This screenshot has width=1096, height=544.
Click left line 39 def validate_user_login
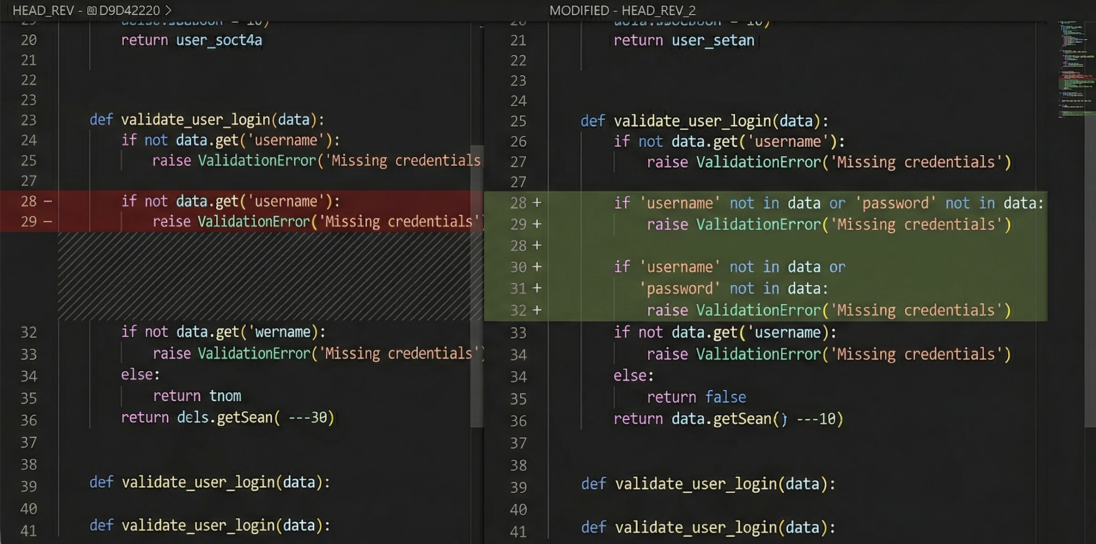click(x=210, y=482)
